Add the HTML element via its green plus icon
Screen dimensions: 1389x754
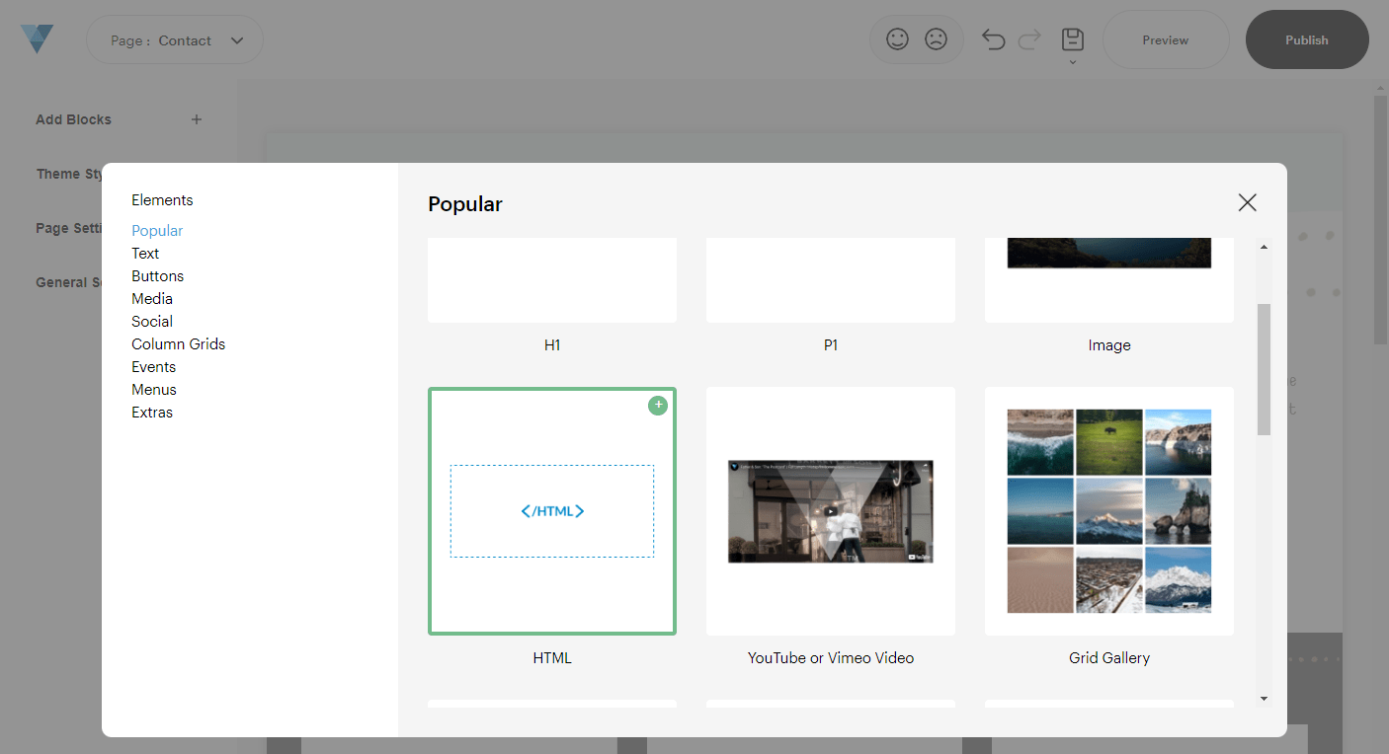pos(657,405)
